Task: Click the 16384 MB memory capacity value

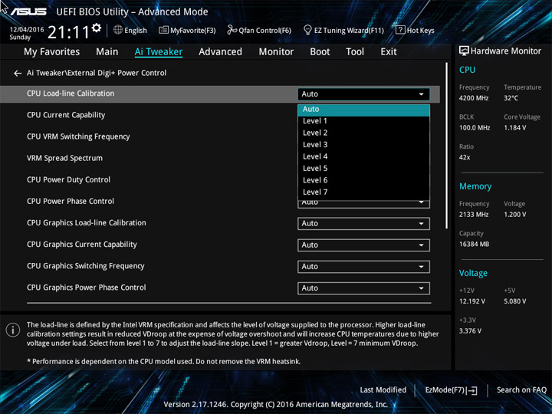Action: coord(474,245)
